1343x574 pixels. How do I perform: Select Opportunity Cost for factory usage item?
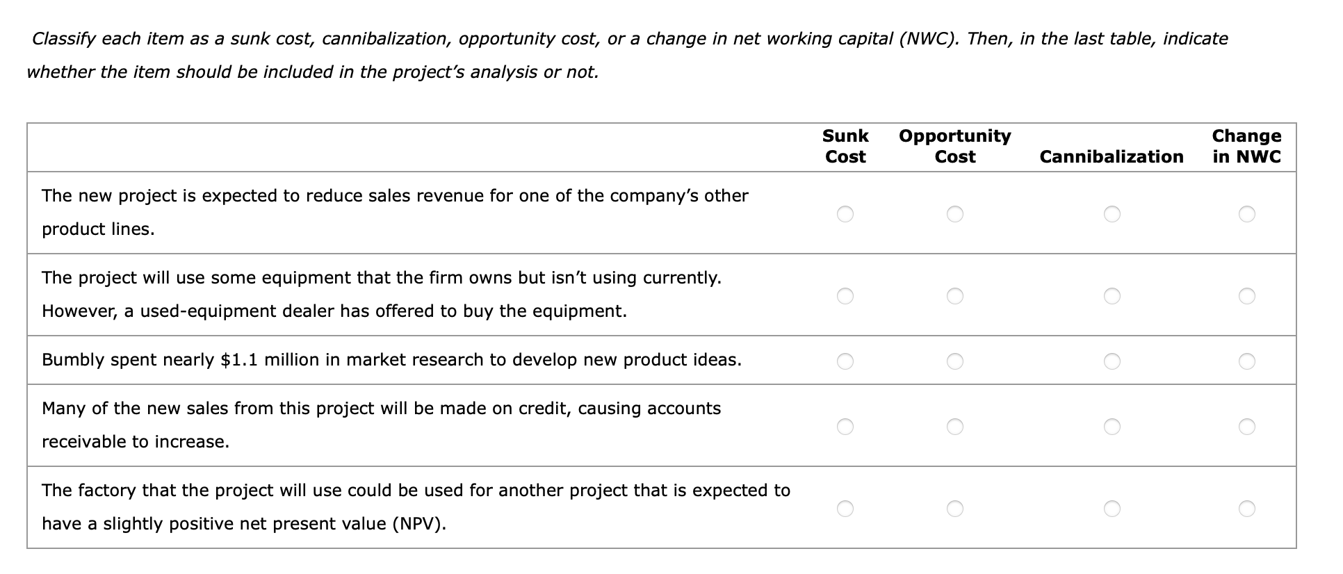click(x=956, y=508)
